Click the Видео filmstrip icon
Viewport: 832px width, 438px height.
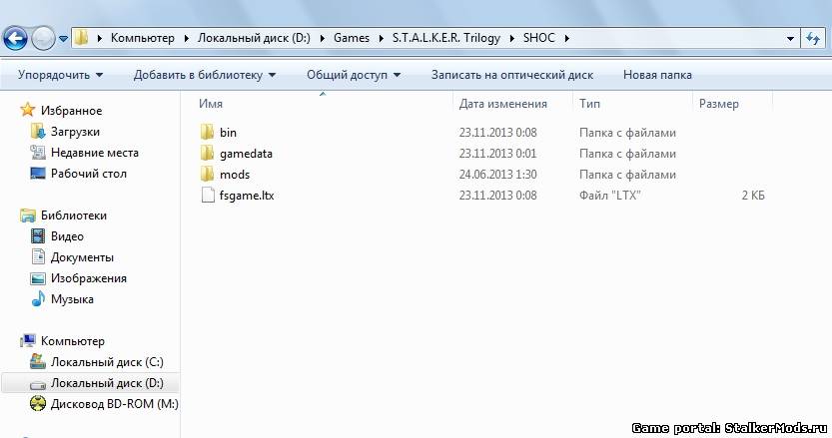coord(38,236)
